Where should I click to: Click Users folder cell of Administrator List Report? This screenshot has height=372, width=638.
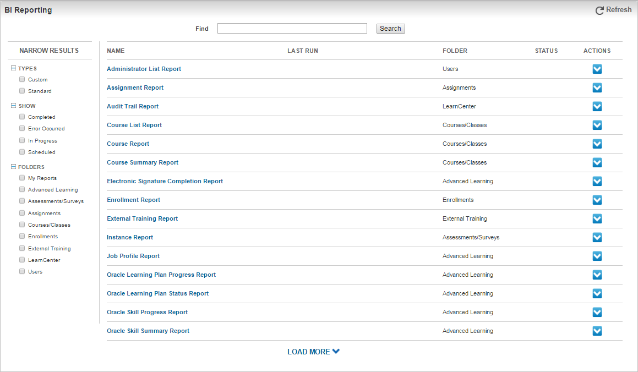click(x=450, y=69)
